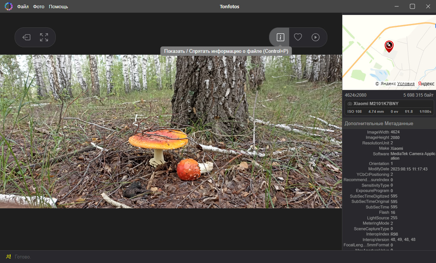Select the ImageHeight 2080 row
The height and width of the screenshot is (263, 436).
tap(389, 137)
